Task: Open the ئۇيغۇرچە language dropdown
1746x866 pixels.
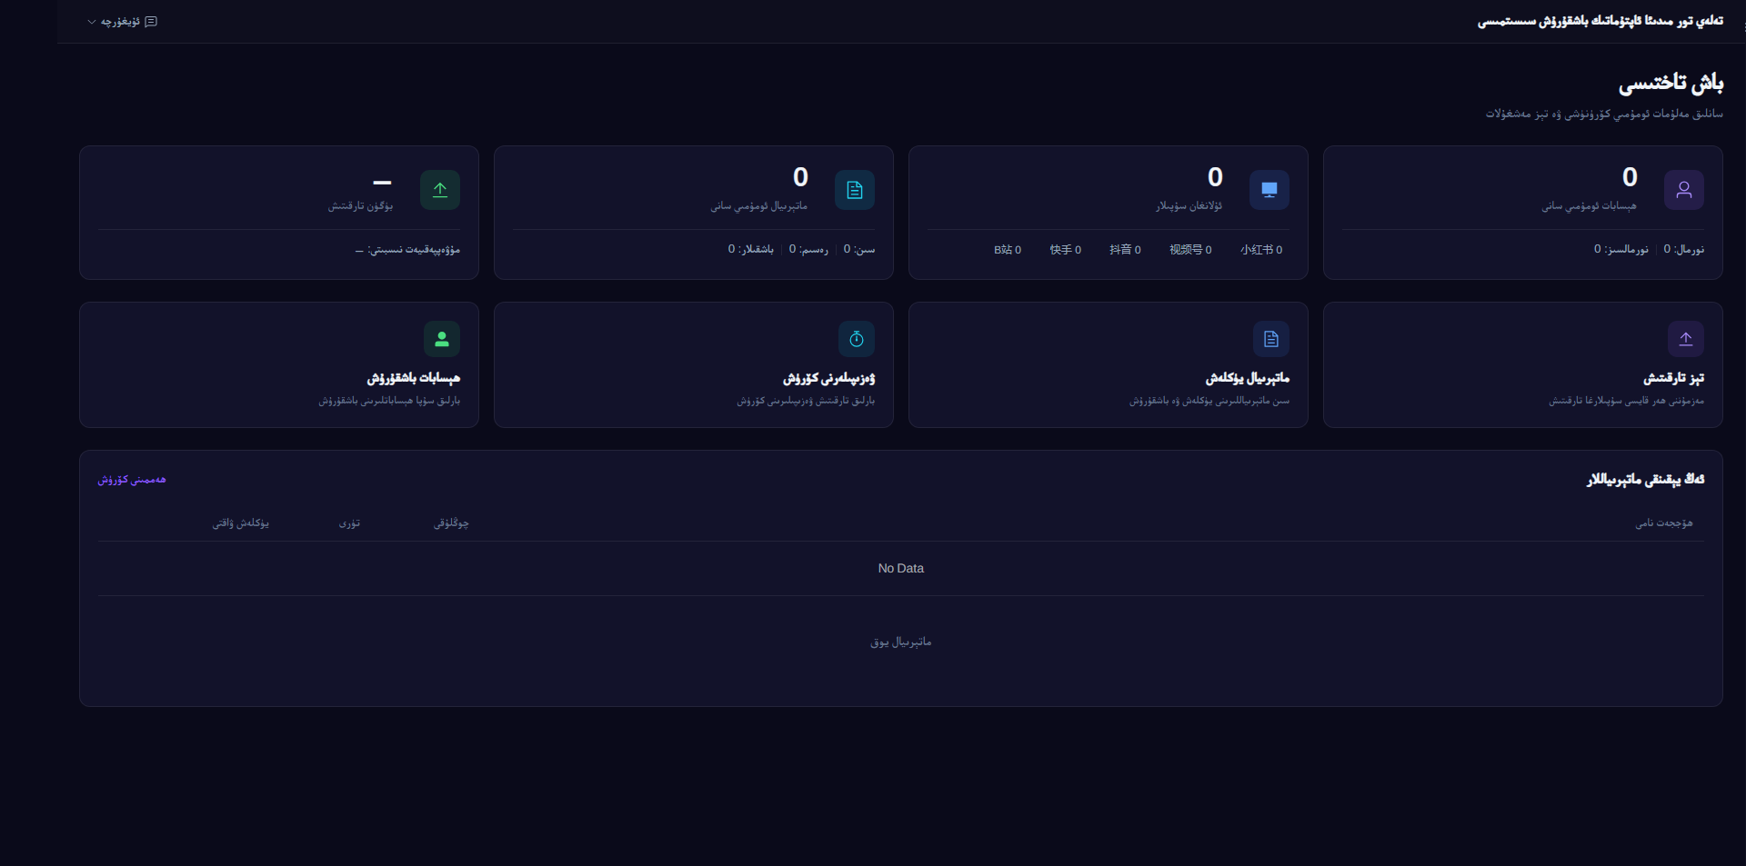Action: pos(122,22)
